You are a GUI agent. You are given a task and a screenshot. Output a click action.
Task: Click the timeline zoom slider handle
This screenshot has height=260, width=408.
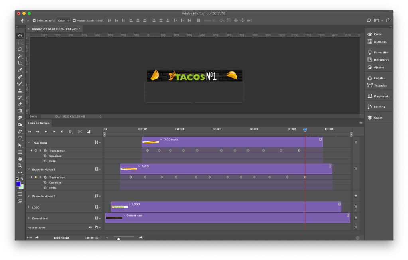pos(118,238)
